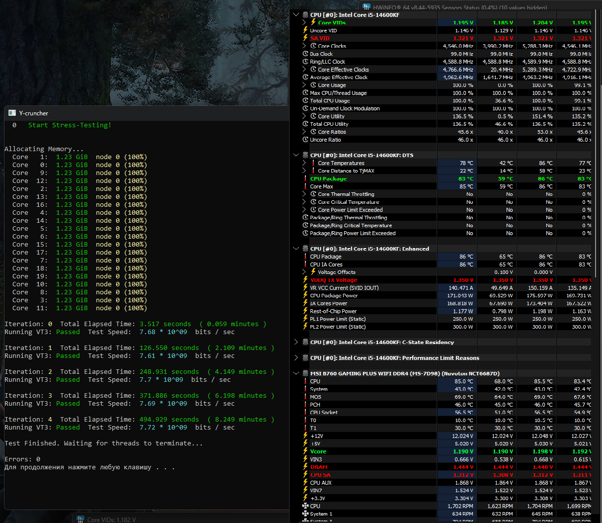The height and width of the screenshot is (523, 602).
Task: Select the red SA VID bolt icon
Action: pyautogui.click(x=305, y=38)
